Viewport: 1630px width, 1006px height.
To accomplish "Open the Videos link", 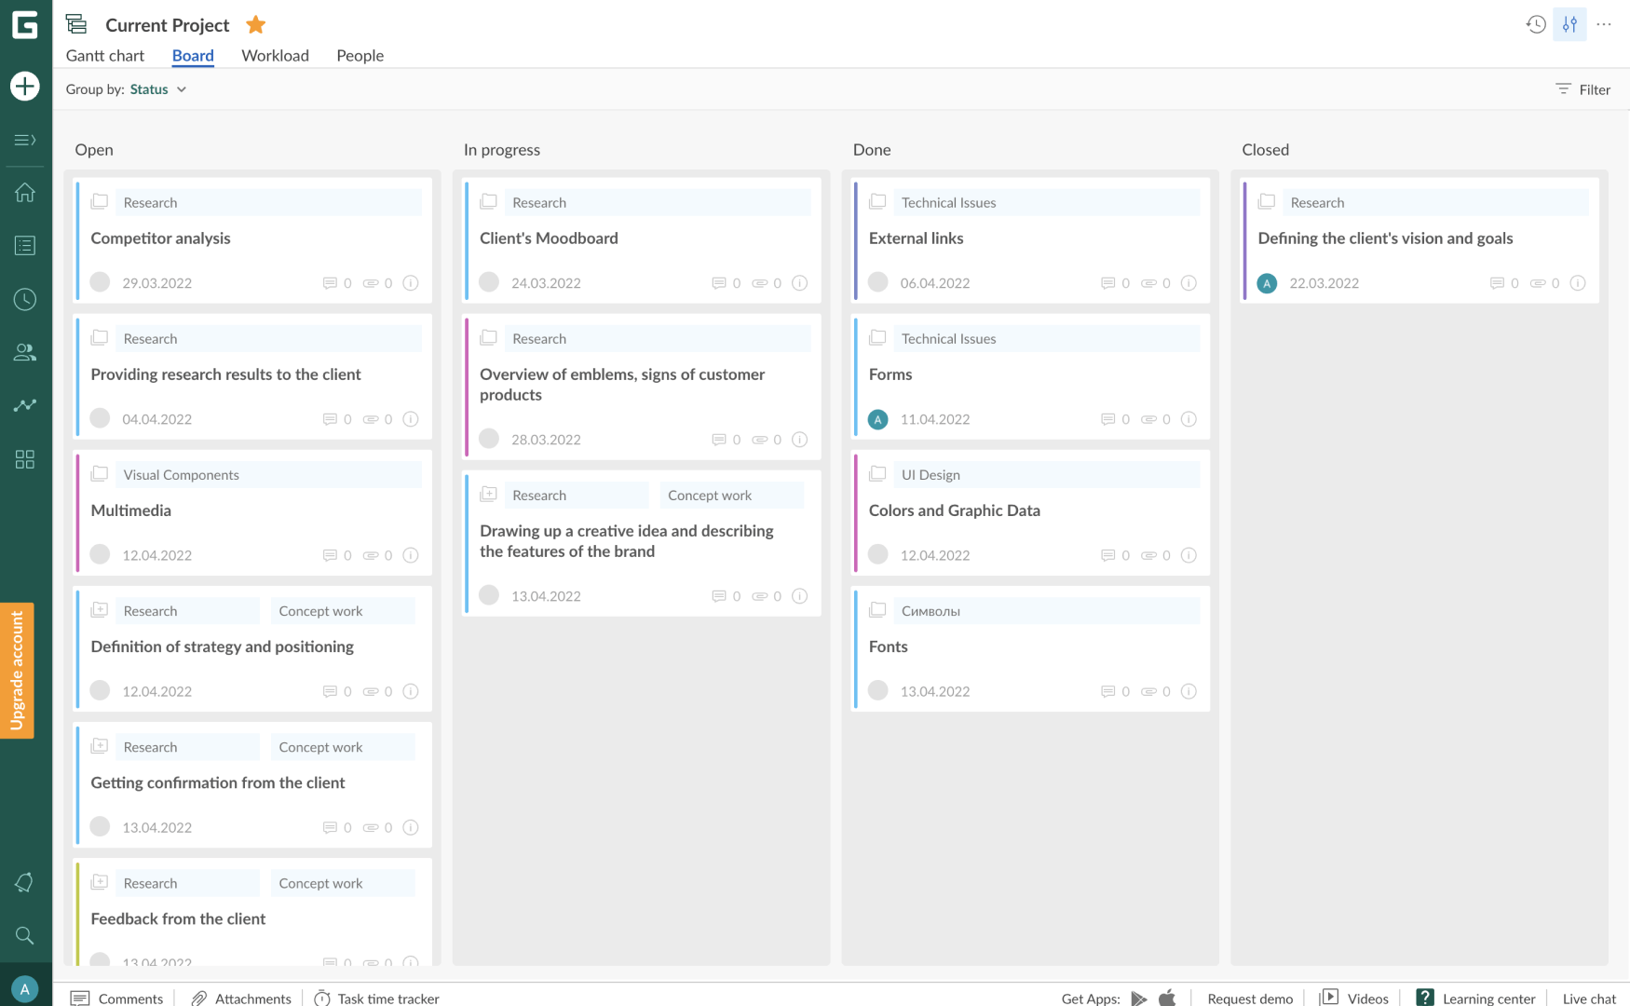I will pos(1354,998).
